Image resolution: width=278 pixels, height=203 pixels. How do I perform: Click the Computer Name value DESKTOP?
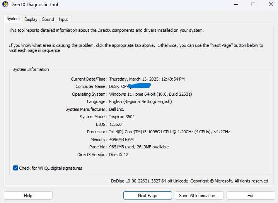130,86
